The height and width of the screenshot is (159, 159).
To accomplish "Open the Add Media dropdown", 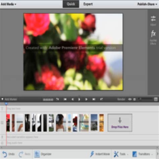I will pyautogui.click(x=8, y=4).
